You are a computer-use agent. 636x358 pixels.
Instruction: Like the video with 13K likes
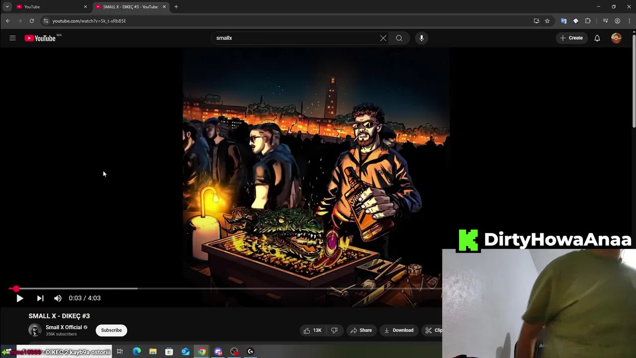coord(313,330)
